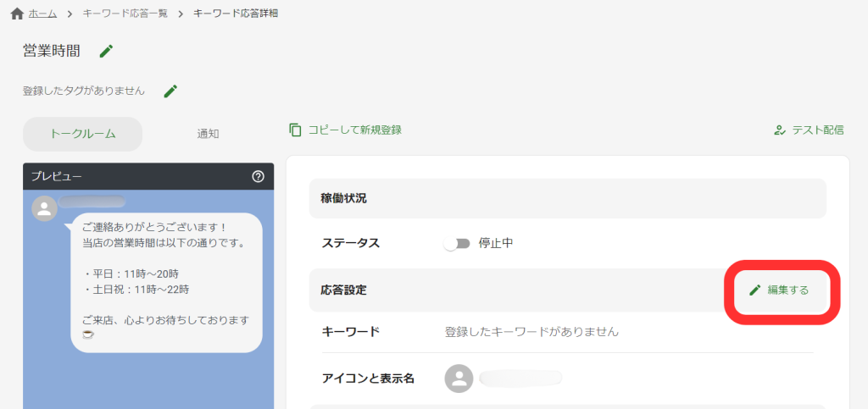Click the pencil icon of 編集する

tap(755, 290)
